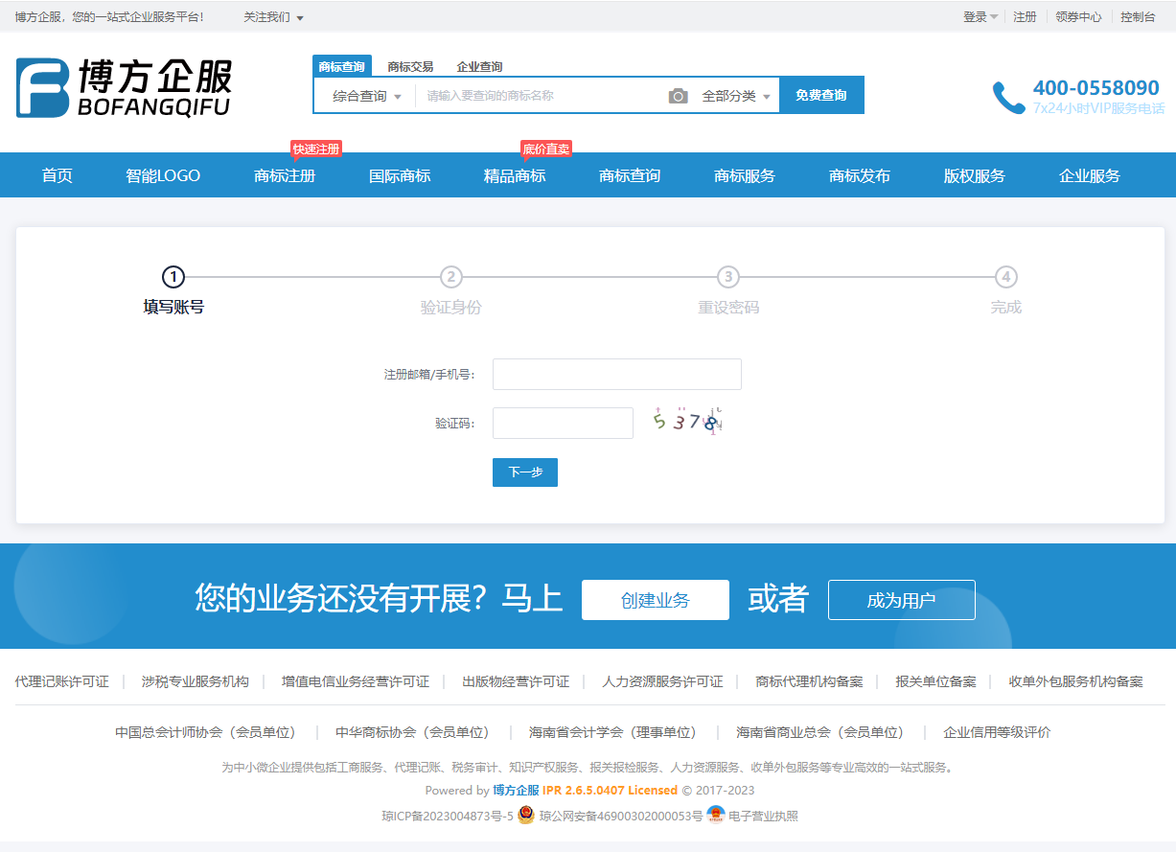Open 商标注册 in navigation bar
Viewport: 1176px width, 852px height.
pyautogui.click(x=285, y=175)
